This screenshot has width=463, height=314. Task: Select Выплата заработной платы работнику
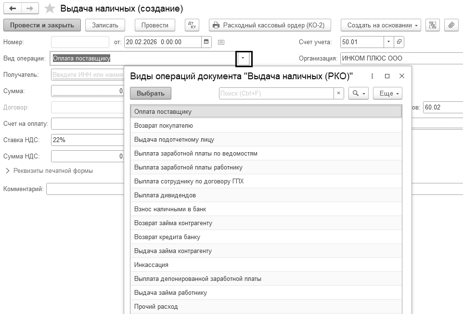point(266,167)
